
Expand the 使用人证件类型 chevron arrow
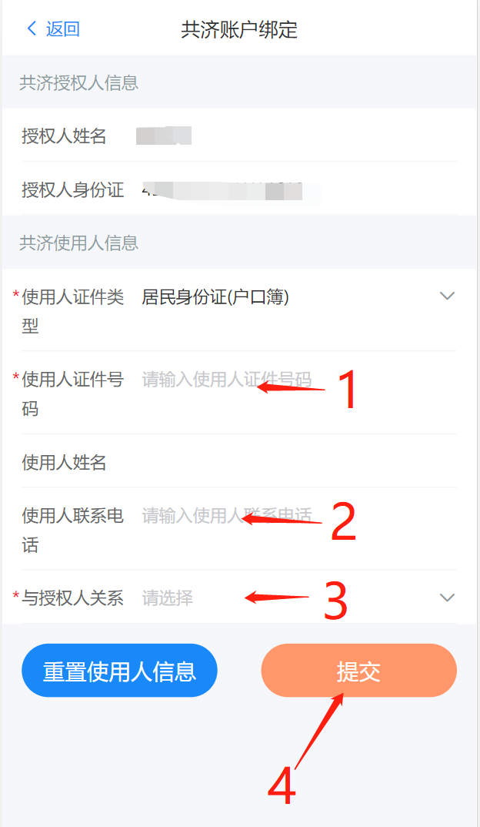point(447,296)
